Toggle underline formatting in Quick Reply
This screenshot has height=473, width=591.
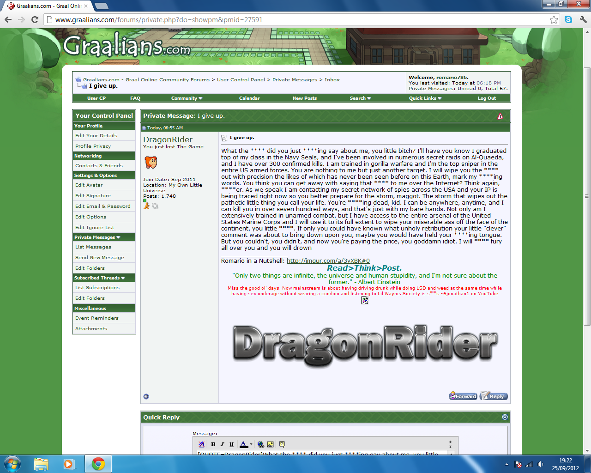[x=231, y=444]
